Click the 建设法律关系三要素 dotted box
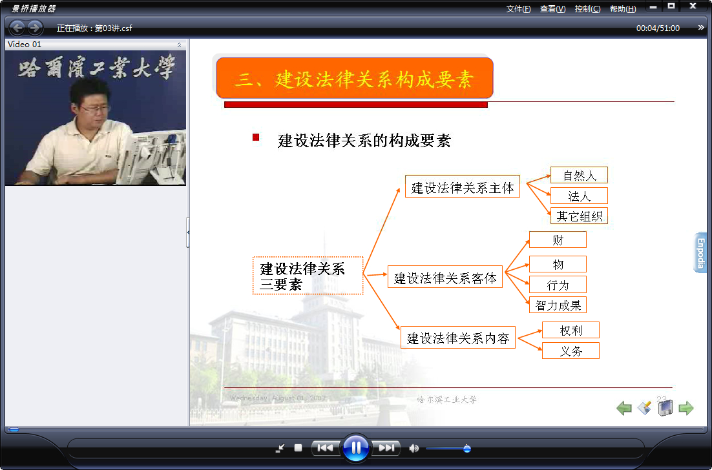The height and width of the screenshot is (470, 712). [x=308, y=276]
